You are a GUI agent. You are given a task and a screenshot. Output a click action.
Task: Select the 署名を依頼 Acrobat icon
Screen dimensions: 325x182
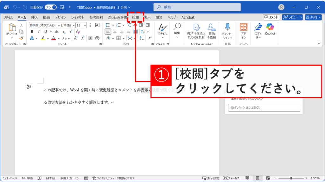(x=211, y=30)
